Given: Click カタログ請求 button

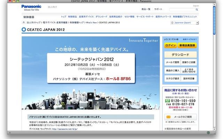Looking at the screenshot, I should 172,79.
